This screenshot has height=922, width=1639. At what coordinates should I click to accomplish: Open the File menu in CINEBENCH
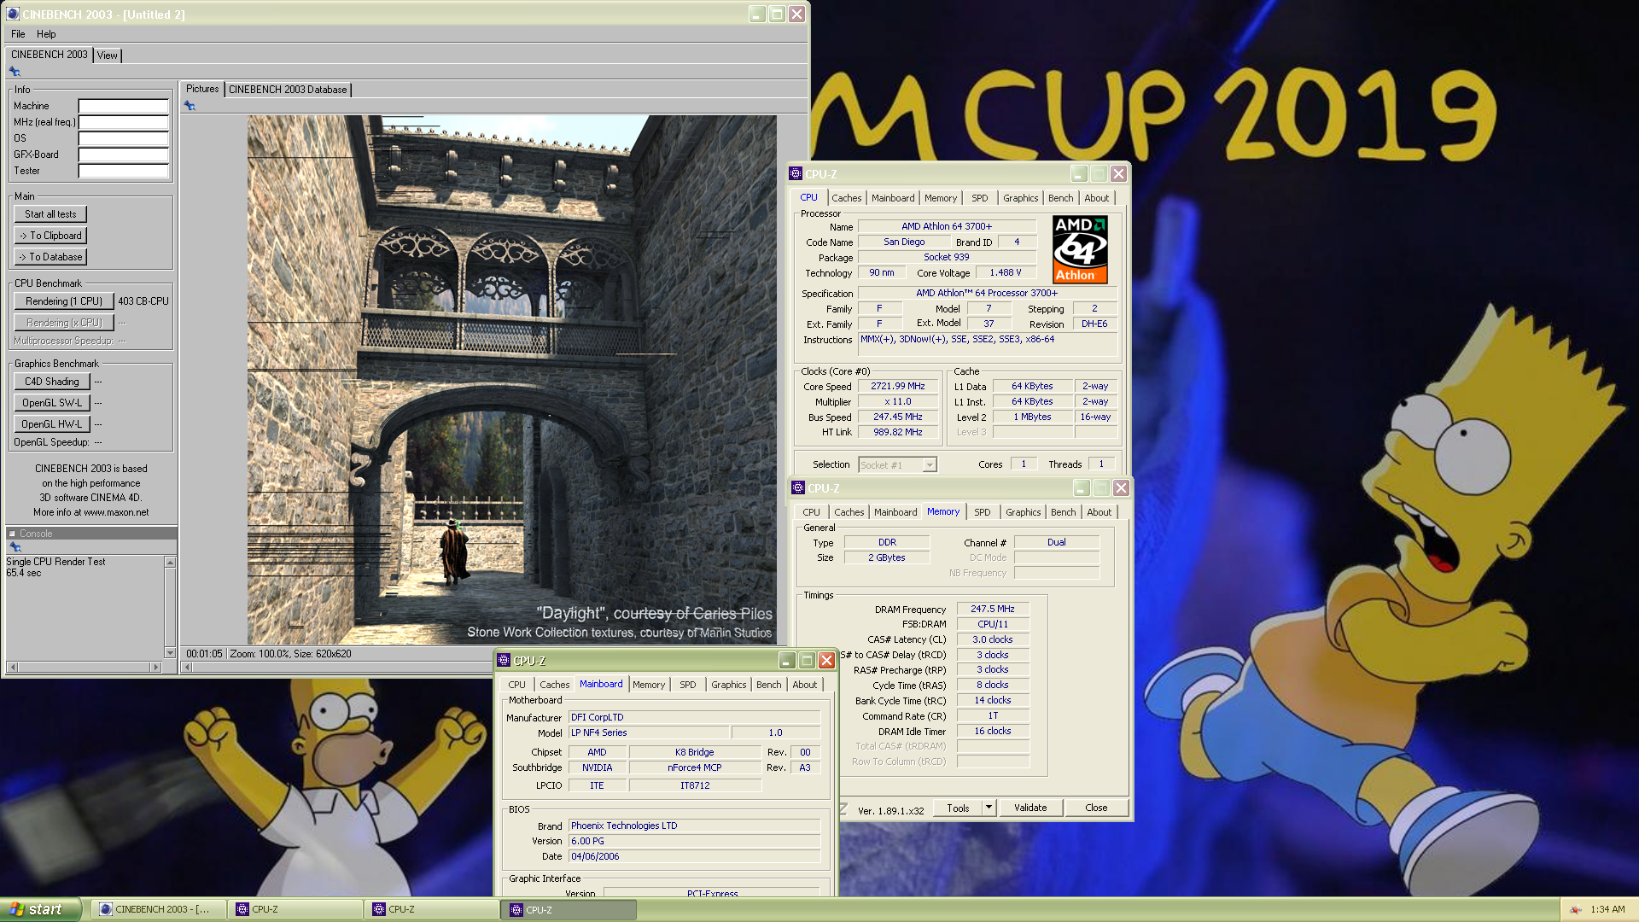point(18,34)
